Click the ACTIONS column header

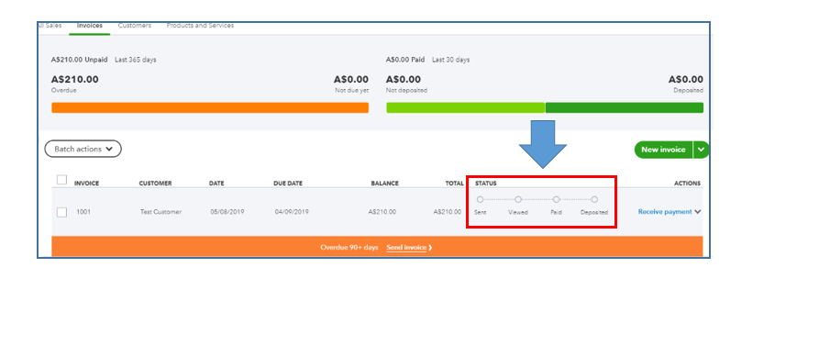pos(687,184)
